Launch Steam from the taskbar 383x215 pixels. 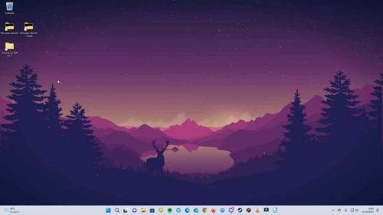point(240,210)
